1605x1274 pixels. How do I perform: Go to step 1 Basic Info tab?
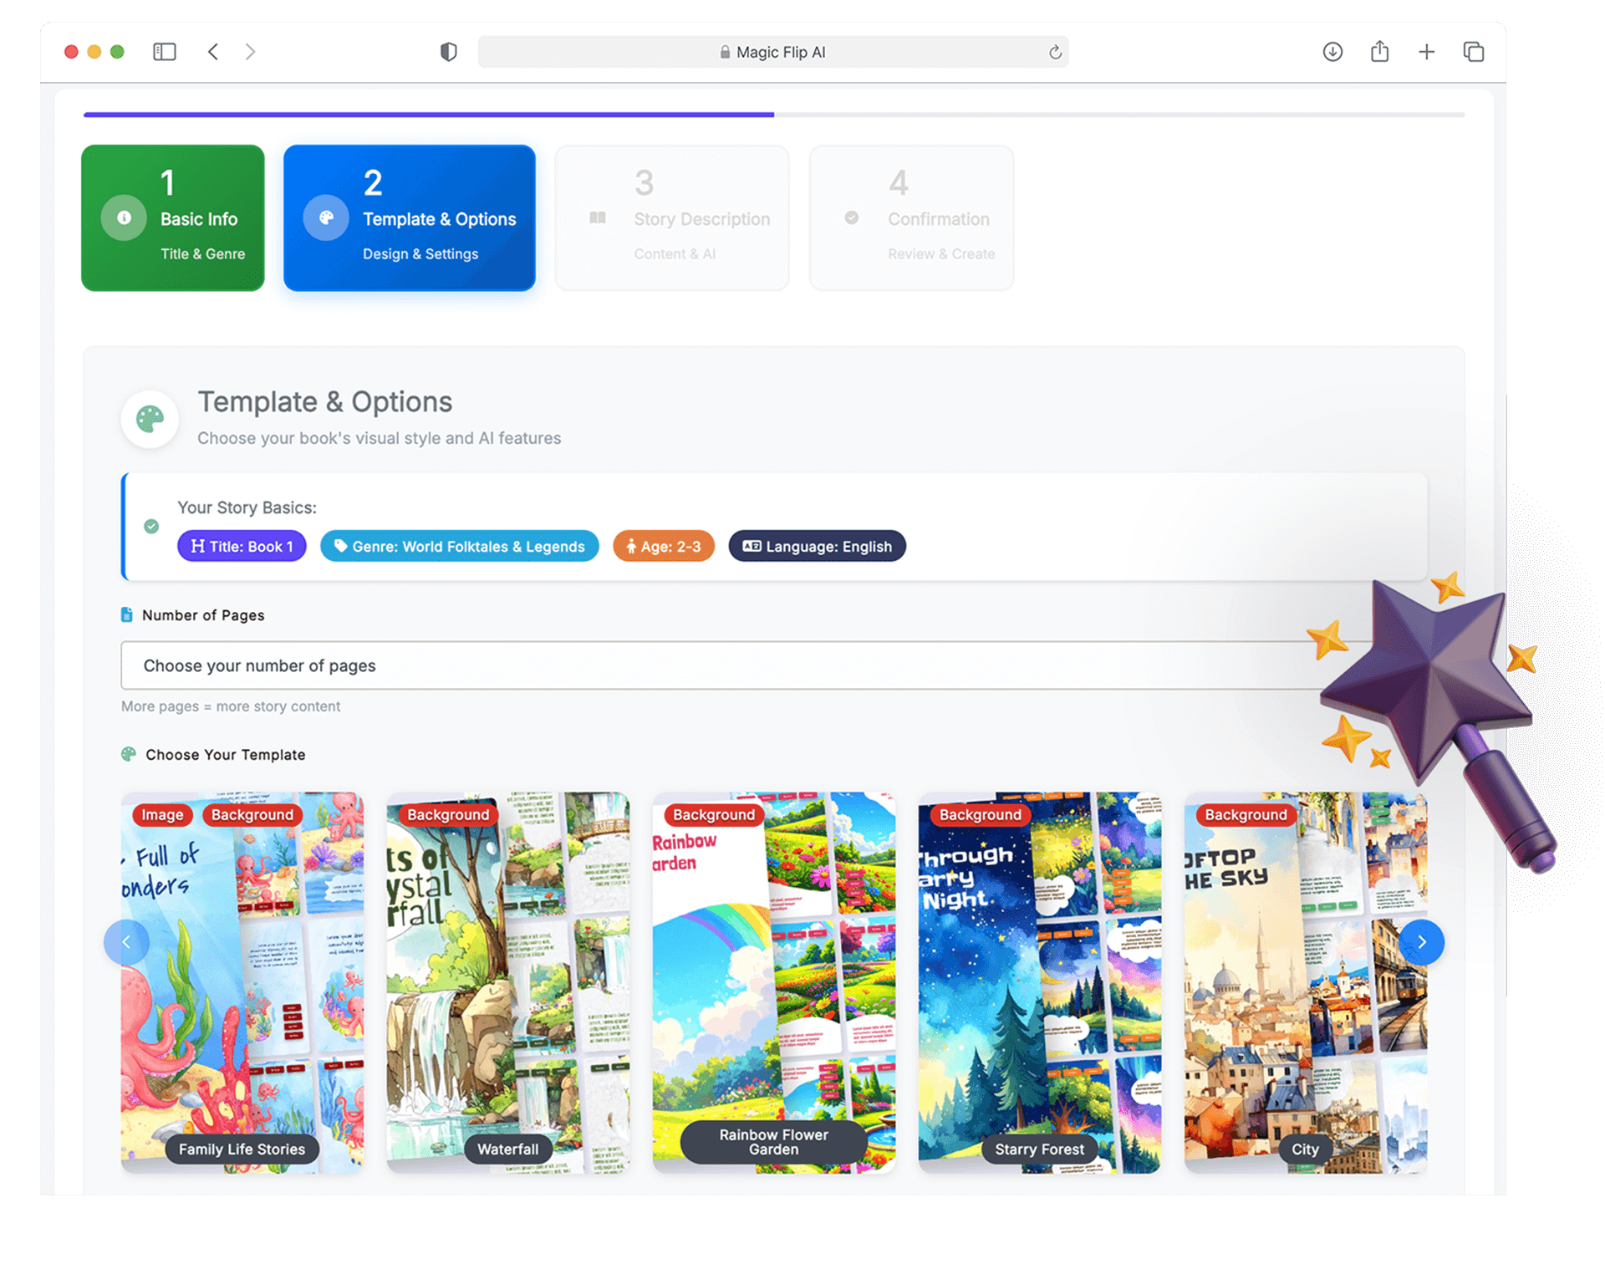(x=173, y=218)
